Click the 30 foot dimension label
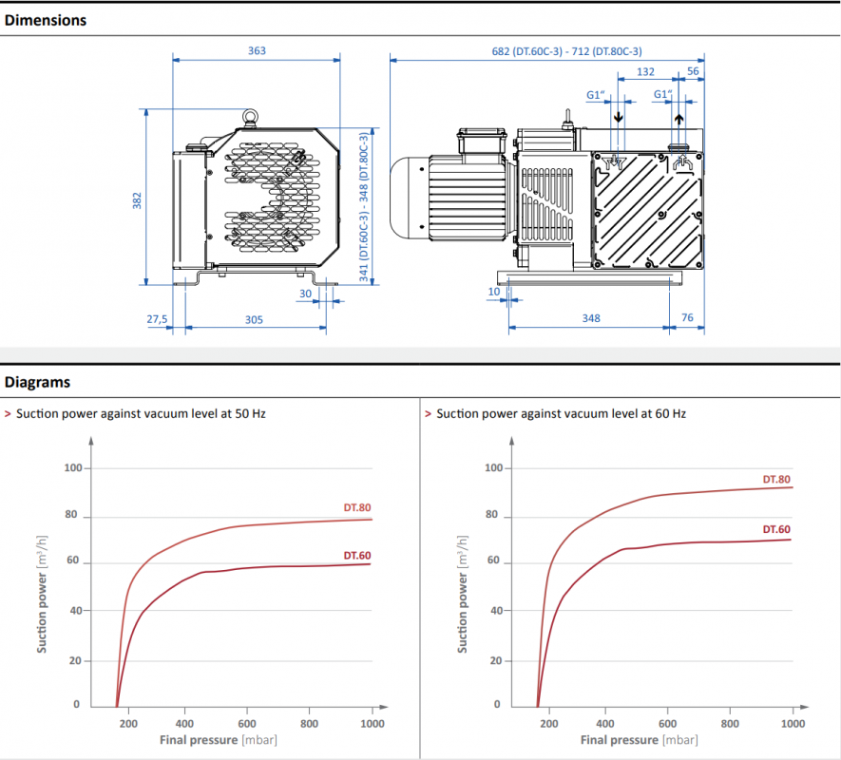Screen dimensions: 841x760 pyautogui.click(x=305, y=294)
